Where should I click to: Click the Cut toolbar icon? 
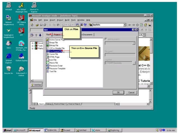tap(50, 25)
